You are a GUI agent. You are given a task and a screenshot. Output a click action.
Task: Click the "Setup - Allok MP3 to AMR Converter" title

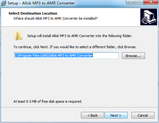(41, 3)
